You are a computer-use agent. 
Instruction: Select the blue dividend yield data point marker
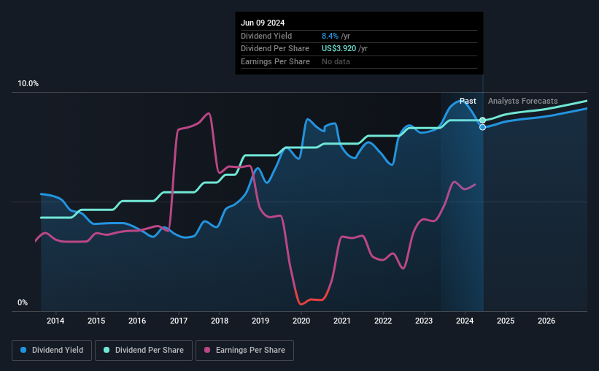482,127
